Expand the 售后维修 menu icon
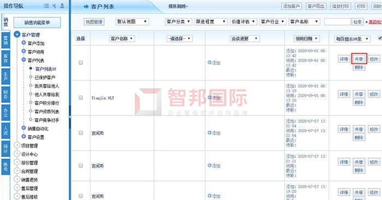The height and width of the screenshot is (200, 382). [17, 196]
